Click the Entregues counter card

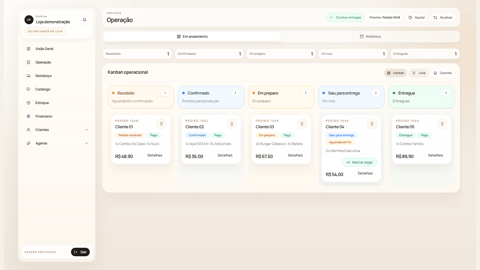[x=425, y=54]
